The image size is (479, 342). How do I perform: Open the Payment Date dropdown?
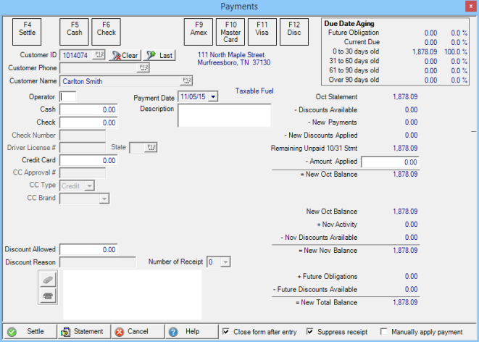213,96
